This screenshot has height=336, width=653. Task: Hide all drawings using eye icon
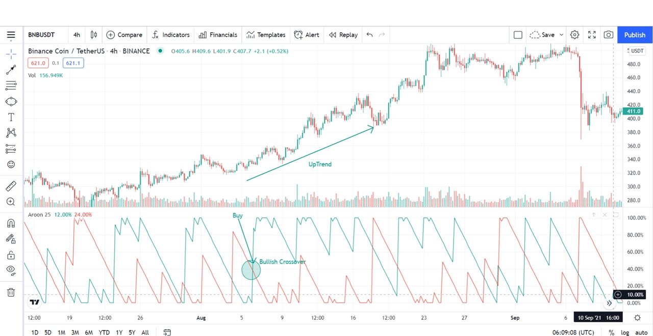pyautogui.click(x=11, y=270)
